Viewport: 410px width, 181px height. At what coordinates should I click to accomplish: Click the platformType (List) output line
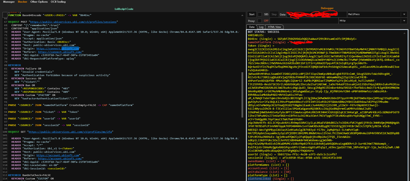[x=268, y=175]
